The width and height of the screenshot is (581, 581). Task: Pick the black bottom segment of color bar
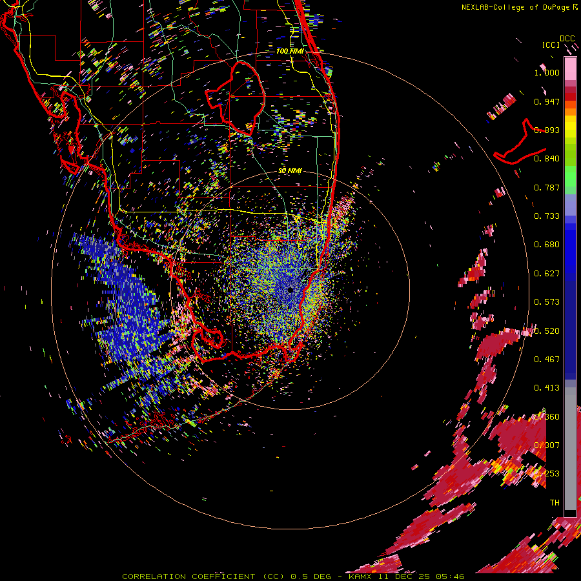coord(570,513)
